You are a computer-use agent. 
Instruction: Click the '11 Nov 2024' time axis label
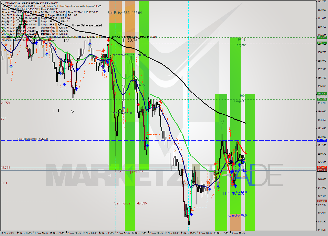7,233
